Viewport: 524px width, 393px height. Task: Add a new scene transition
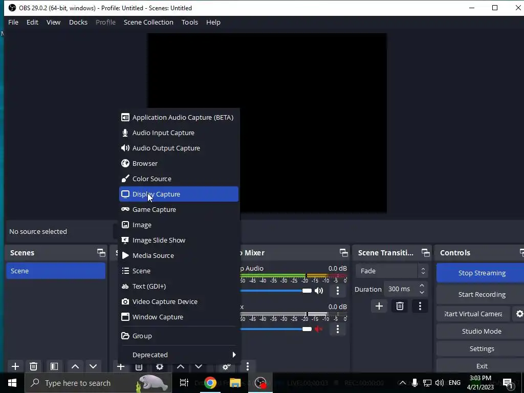[x=379, y=306]
